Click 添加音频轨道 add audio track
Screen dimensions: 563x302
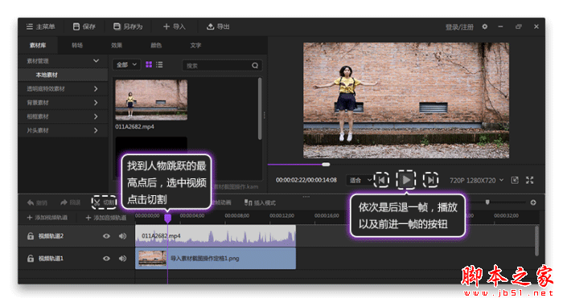coord(106,218)
